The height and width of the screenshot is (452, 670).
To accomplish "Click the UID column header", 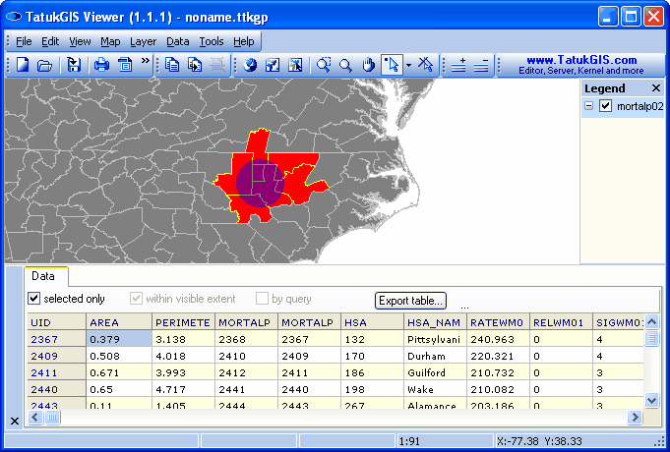I will (56, 322).
